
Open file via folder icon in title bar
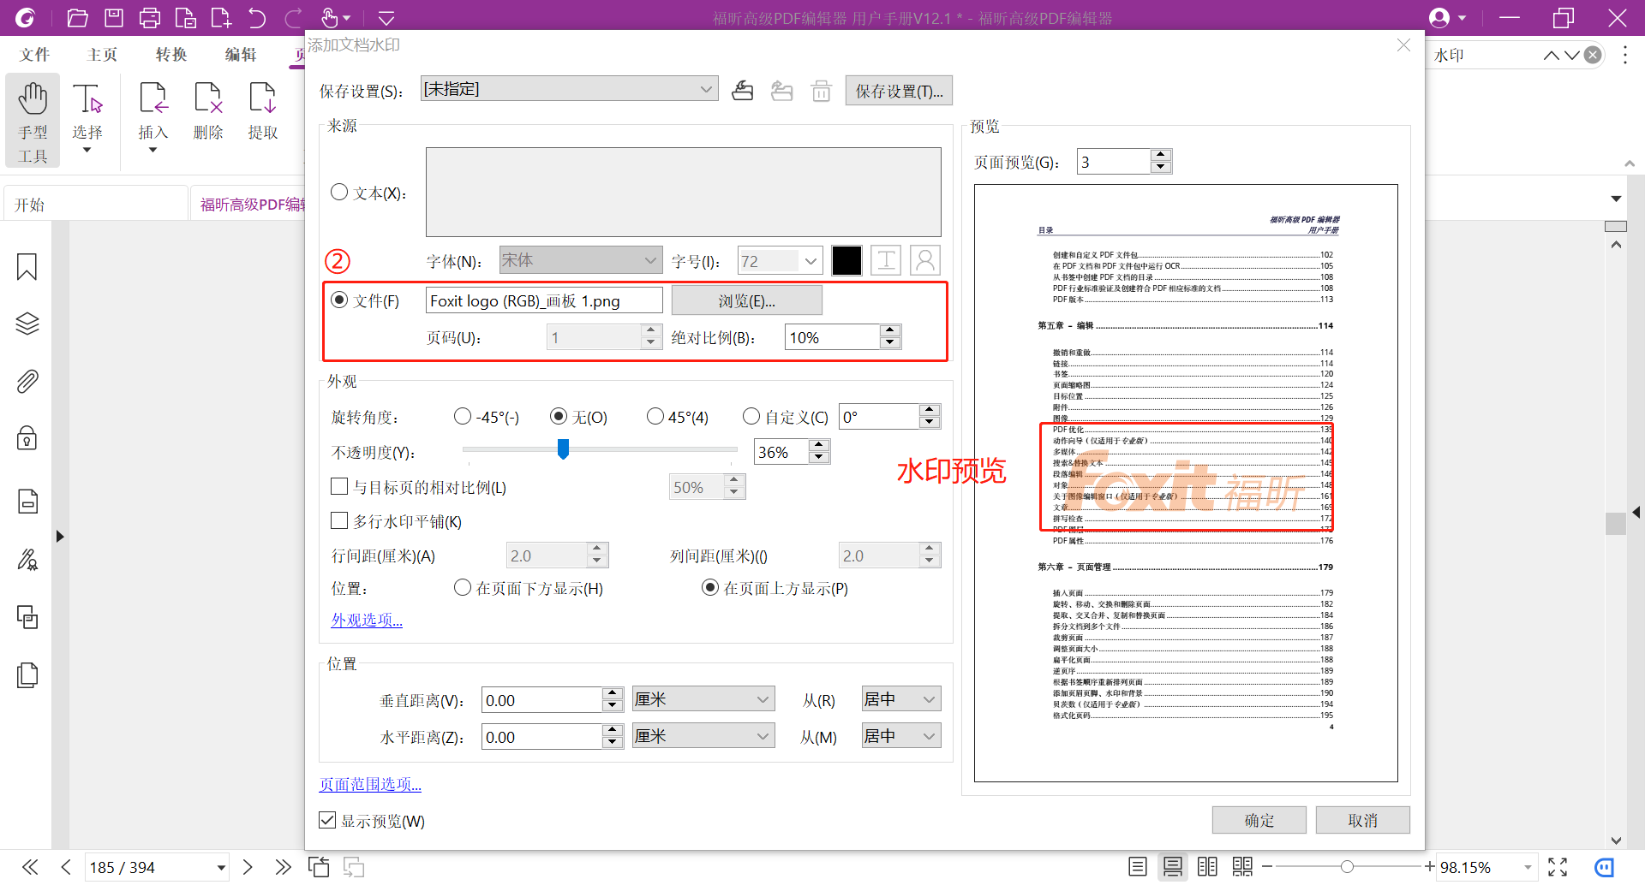pos(77,18)
